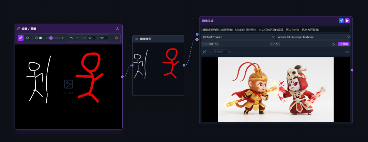Screen dimensions: 368x142
Task: Open the 16:9 aspect ratio dropdown
Action: pos(210,44)
